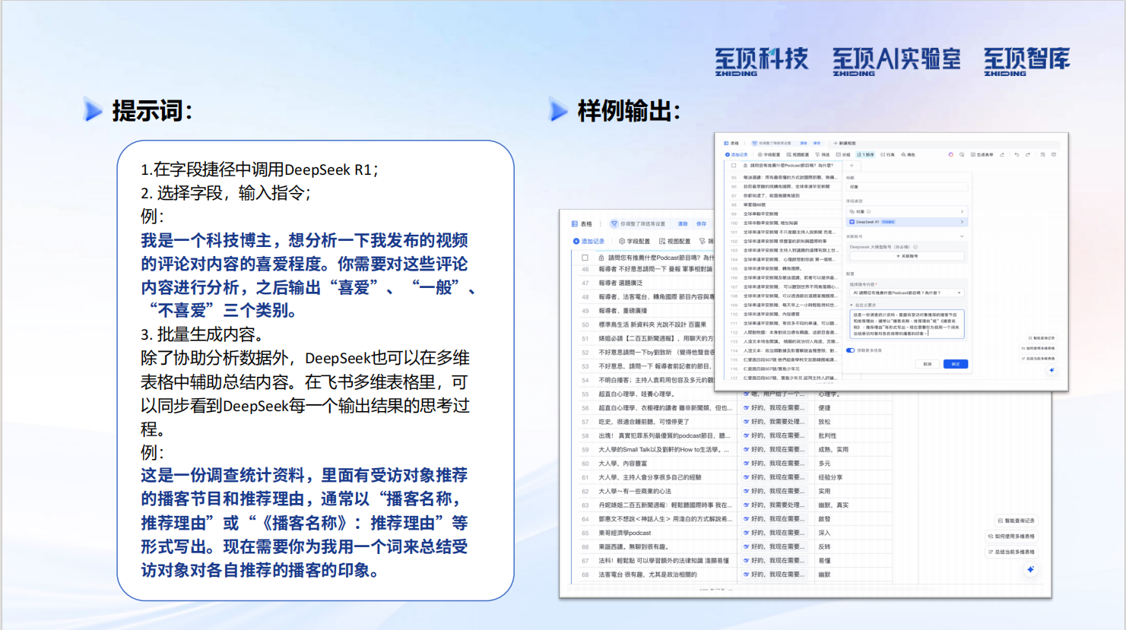Click the 至顶科技 logo

(761, 61)
